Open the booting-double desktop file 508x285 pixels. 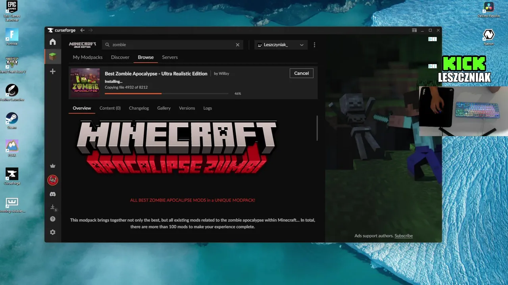(x=12, y=204)
